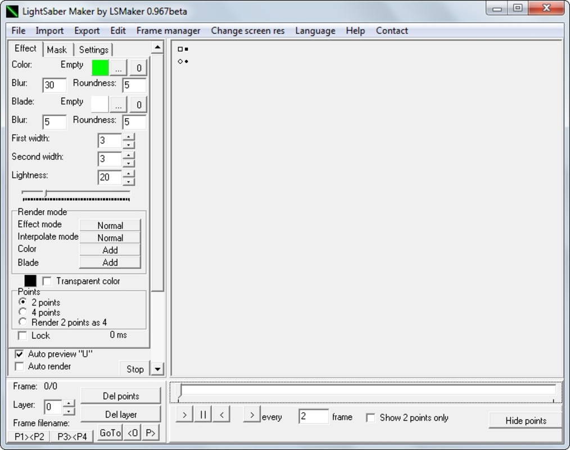Click the P> button
Image resolution: width=570 pixels, height=450 pixels.
click(151, 433)
